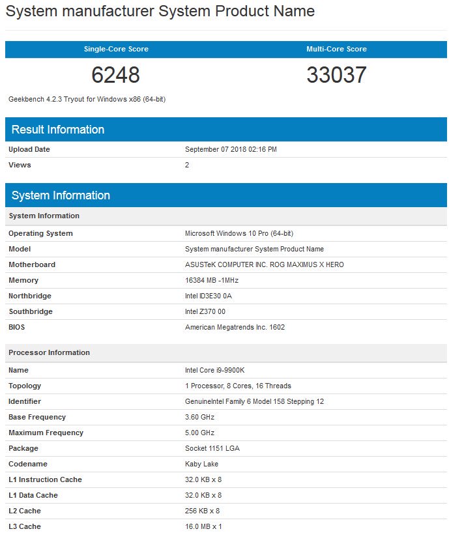This screenshot has height=542, width=449.
Task: Select the L1 Instruction Cache value 32.0 KB x 8
Action: [x=203, y=479]
